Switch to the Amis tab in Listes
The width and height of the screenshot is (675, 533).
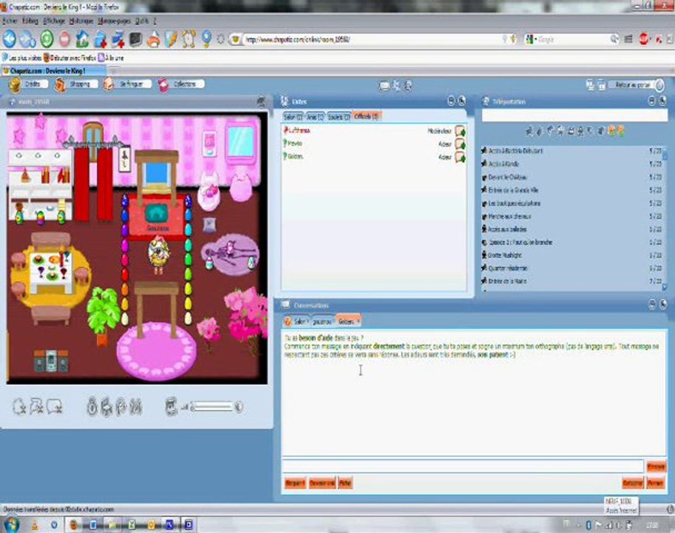(x=315, y=117)
